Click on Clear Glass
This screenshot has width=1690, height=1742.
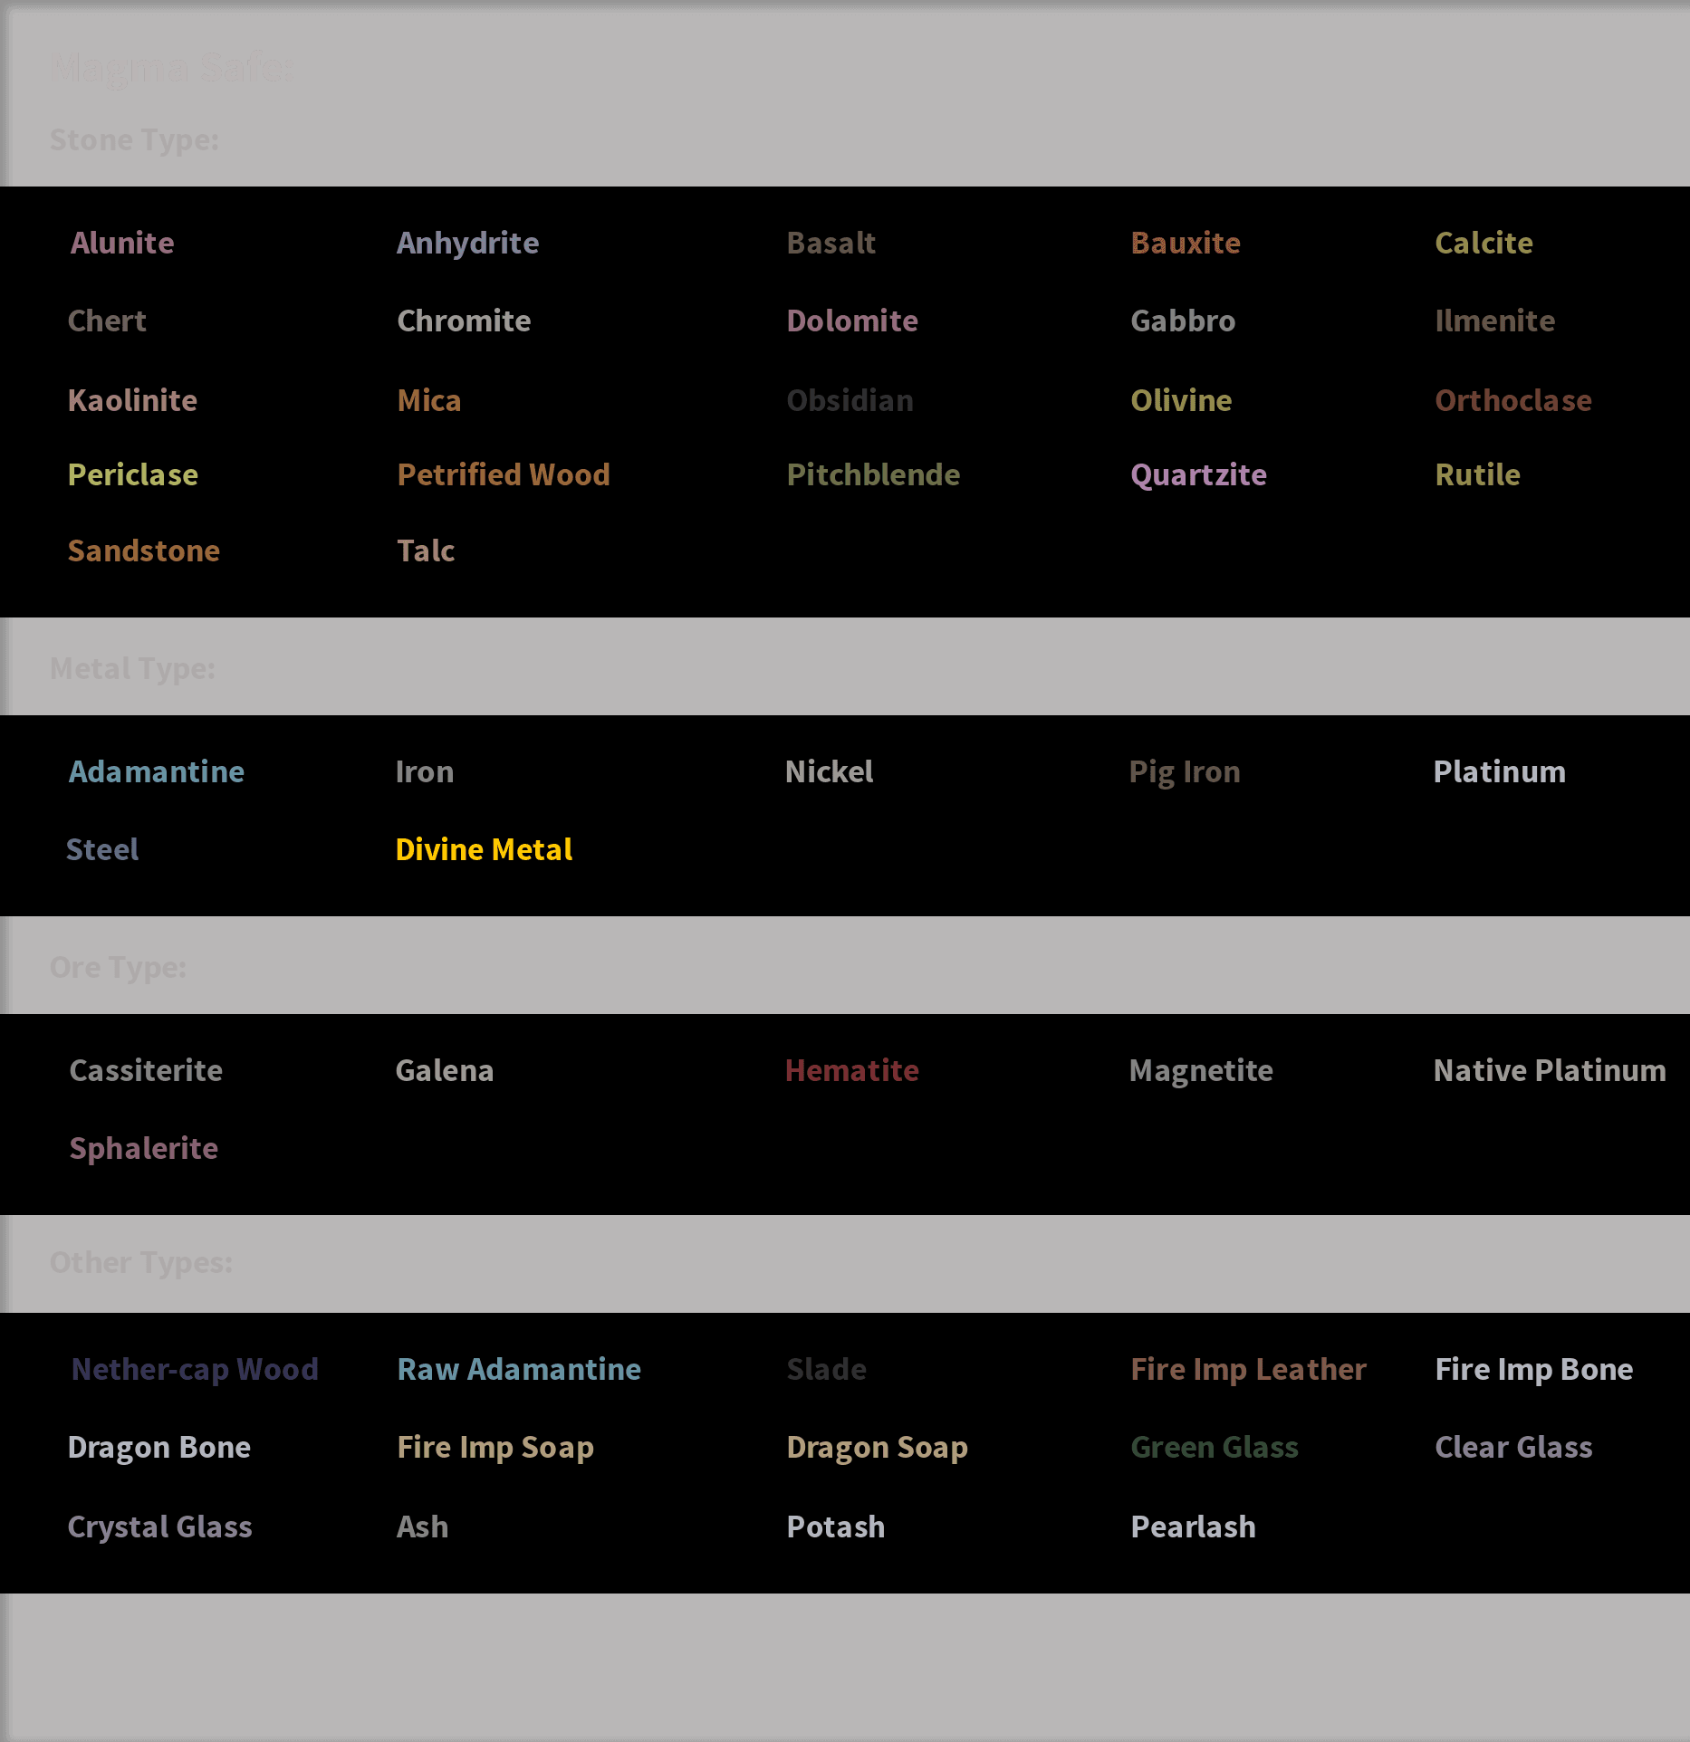(1513, 1447)
